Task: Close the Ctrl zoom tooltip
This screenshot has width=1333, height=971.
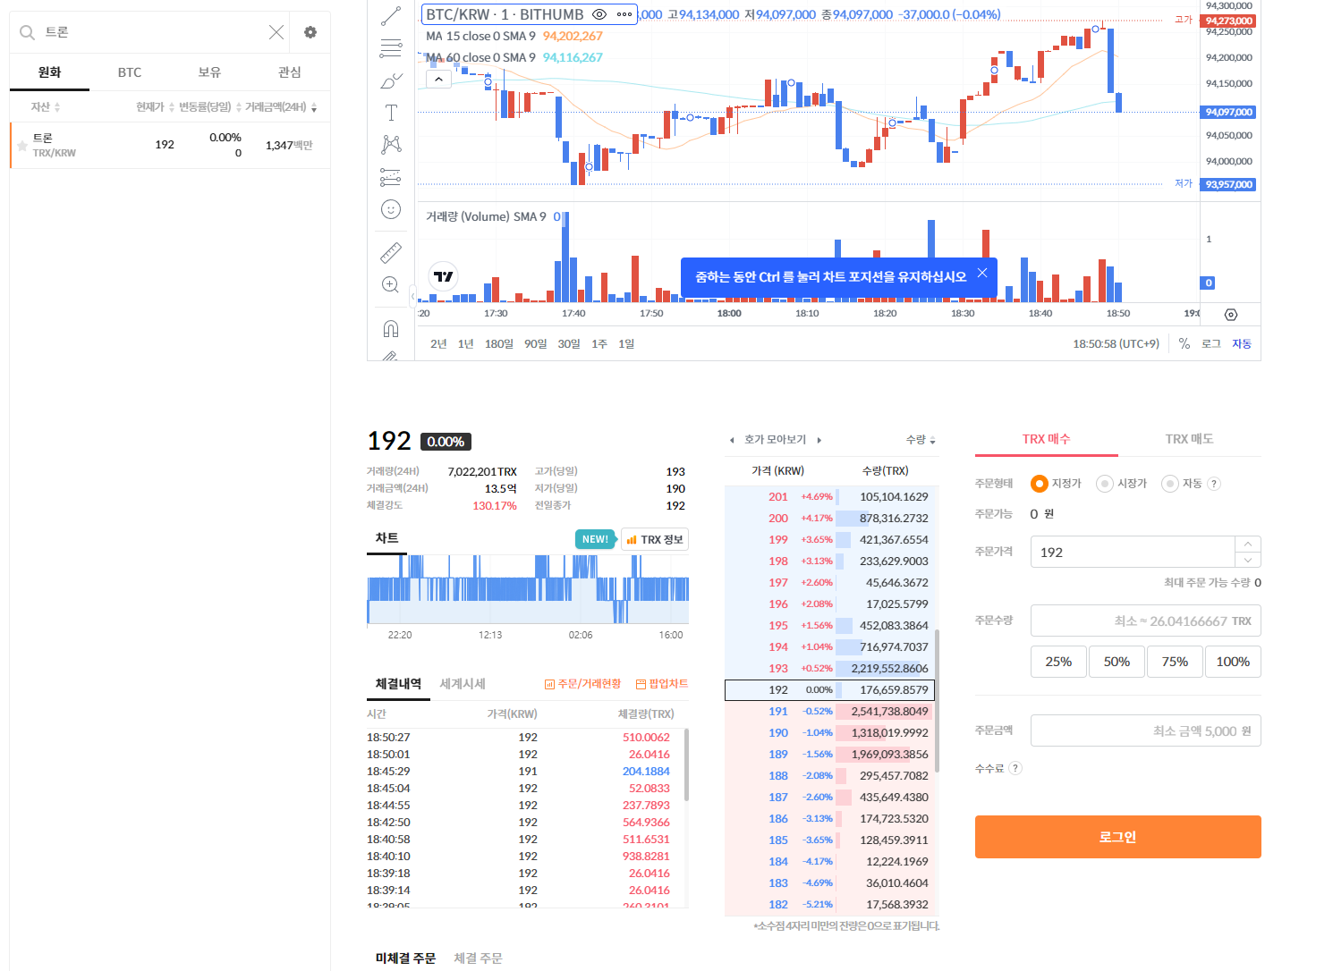Action: (982, 273)
